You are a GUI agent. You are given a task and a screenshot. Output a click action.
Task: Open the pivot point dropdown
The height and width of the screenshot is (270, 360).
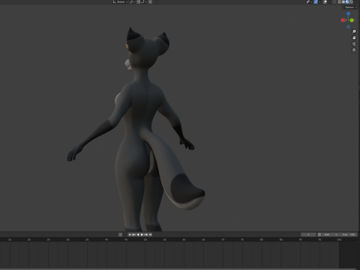(x=133, y=1)
